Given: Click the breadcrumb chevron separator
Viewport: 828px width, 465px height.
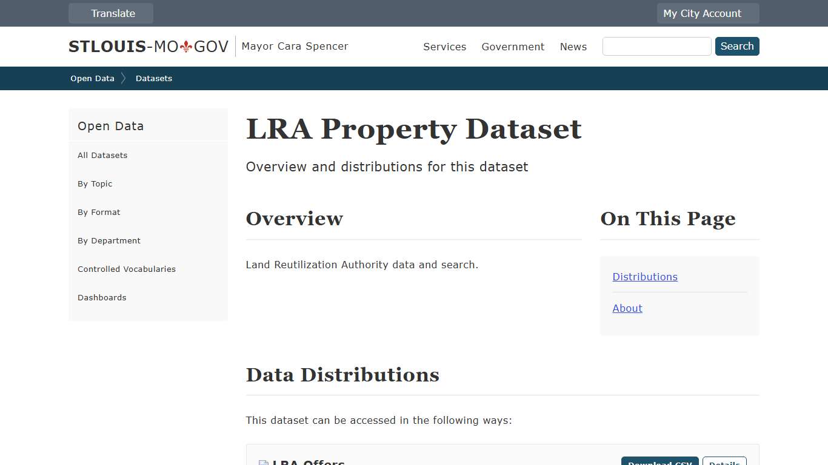Looking at the screenshot, I should (124, 78).
